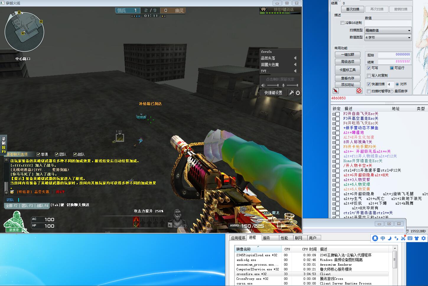Uncheck the 可写 checkbox
This screenshot has width=428, height=286.
click(369, 68)
